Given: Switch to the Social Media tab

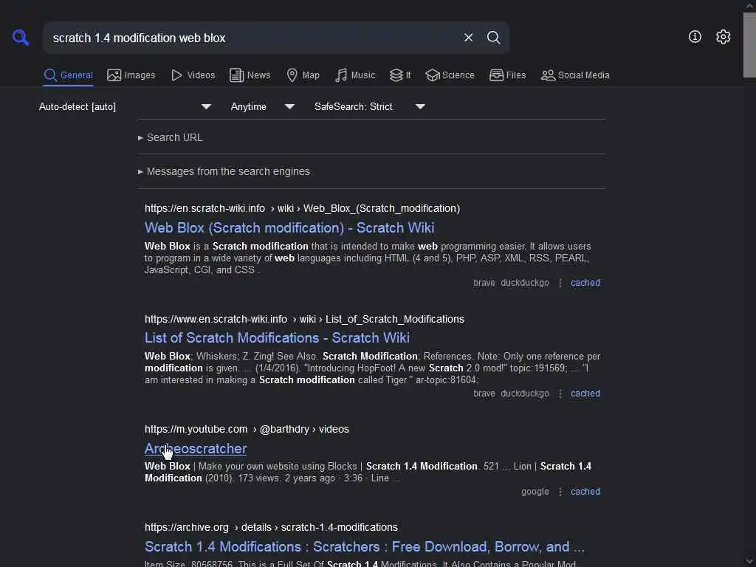Looking at the screenshot, I should (x=575, y=75).
